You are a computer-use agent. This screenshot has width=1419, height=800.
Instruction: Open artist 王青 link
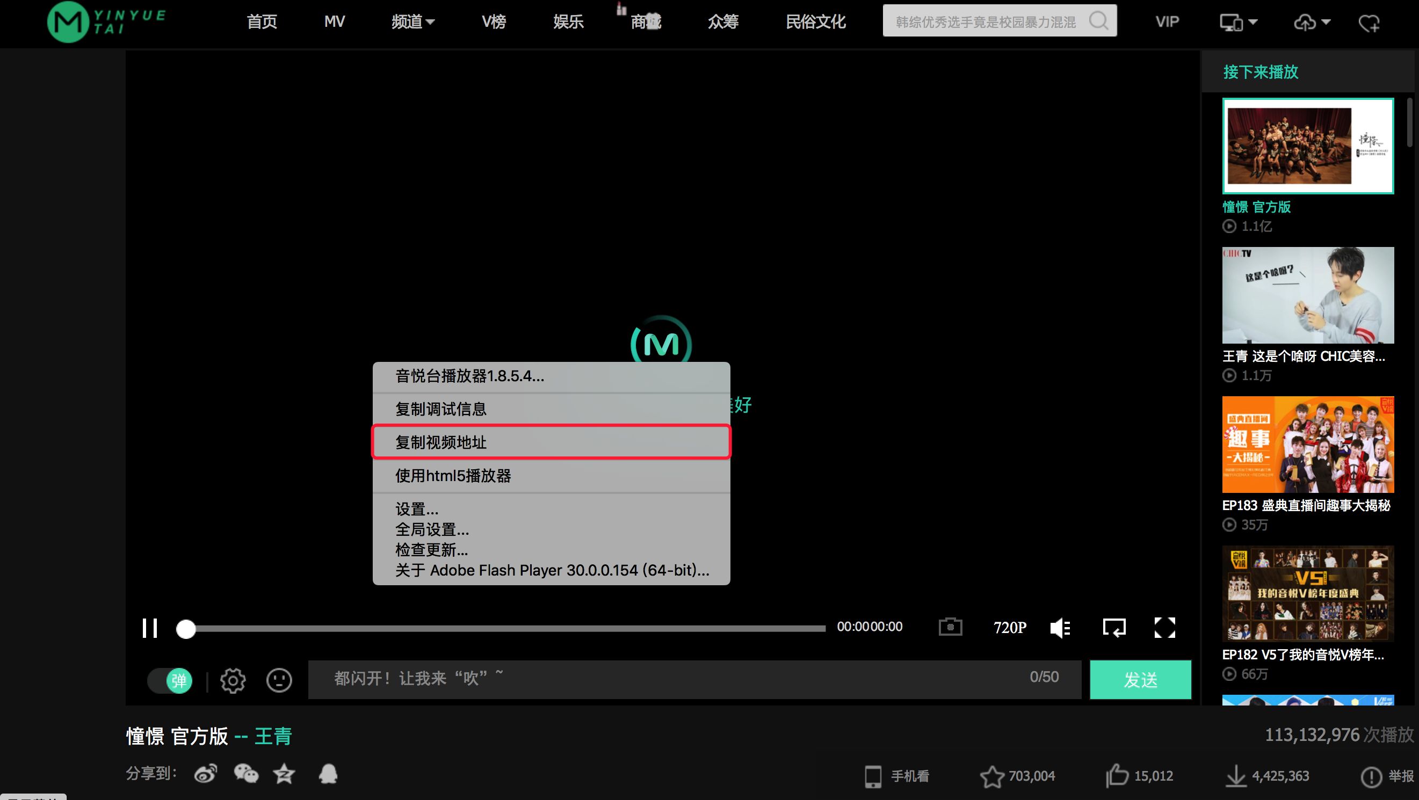coord(273,736)
